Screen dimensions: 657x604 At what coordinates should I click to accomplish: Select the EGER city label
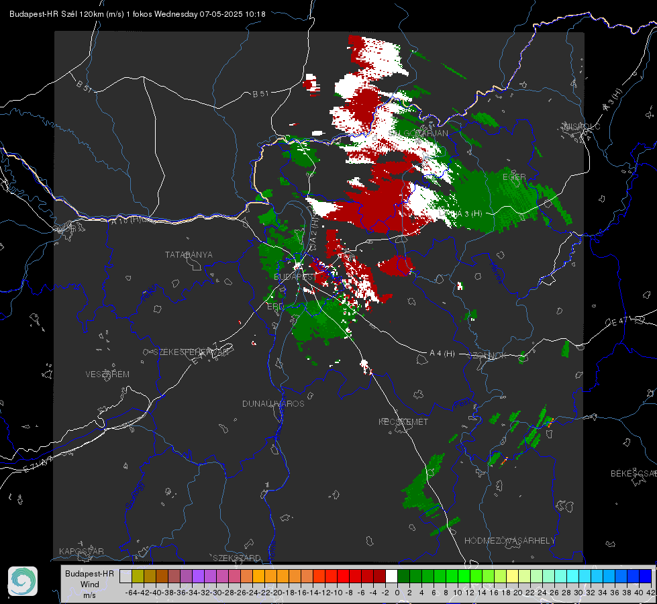(x=514, y=177)
